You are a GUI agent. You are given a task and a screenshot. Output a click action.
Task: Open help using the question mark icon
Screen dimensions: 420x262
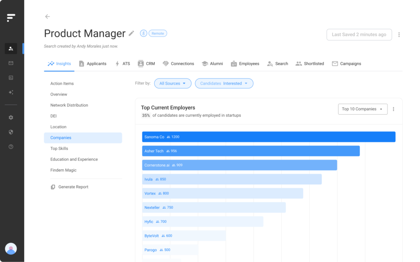click(11, 146)
